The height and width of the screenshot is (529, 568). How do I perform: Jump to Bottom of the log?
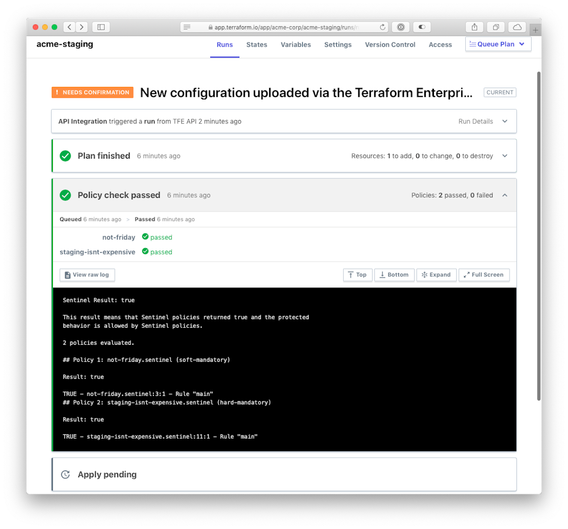394,275
